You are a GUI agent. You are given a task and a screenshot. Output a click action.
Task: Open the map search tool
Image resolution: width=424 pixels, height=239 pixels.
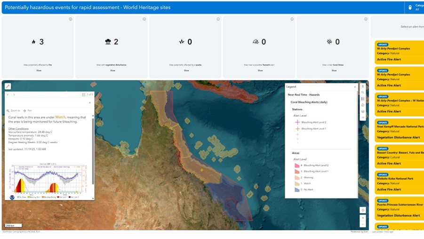point(363,92)
